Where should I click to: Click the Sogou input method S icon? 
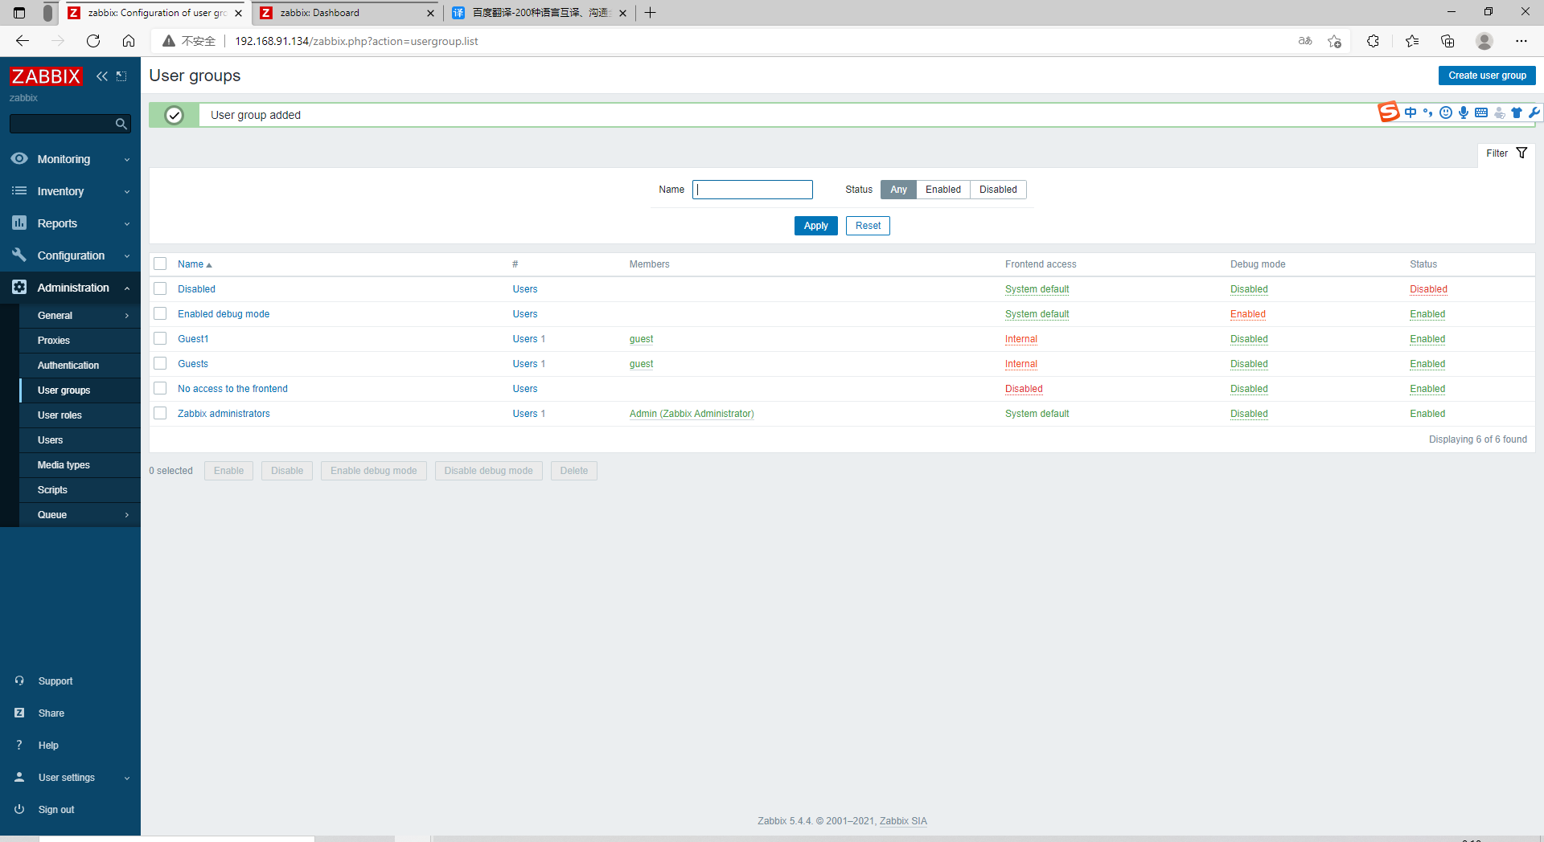[x=1389, y=112]
